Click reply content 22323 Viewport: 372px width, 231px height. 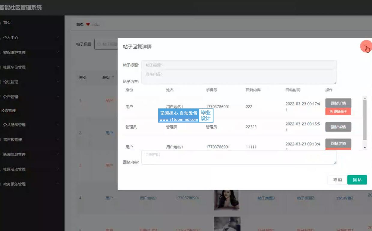point(251,127)
